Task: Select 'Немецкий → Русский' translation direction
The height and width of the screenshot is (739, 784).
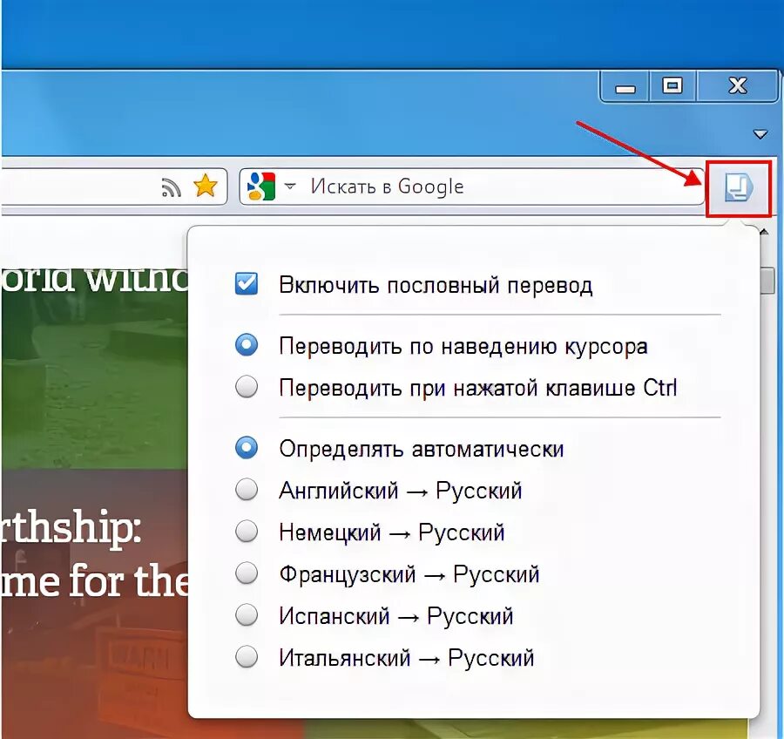Action: (x=247, y=532)
